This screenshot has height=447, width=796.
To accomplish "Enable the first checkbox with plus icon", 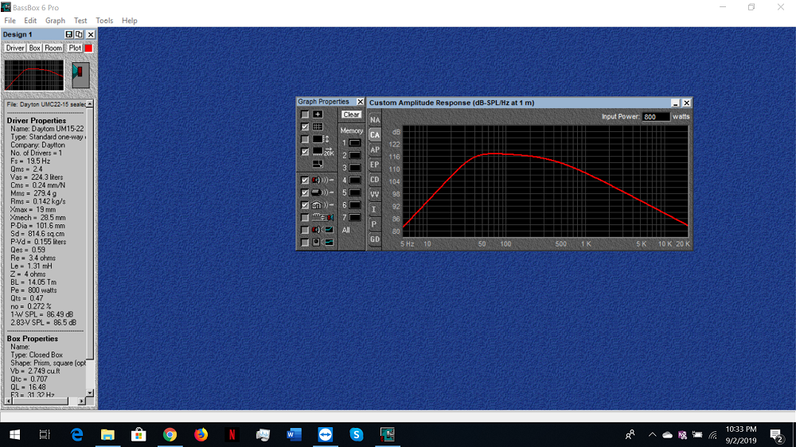I will tap(305, 115).
